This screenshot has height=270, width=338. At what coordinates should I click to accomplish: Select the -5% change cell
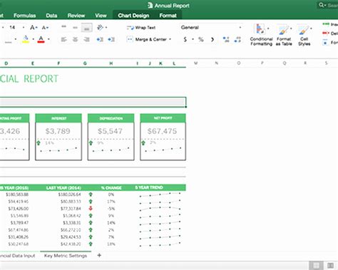111,209
